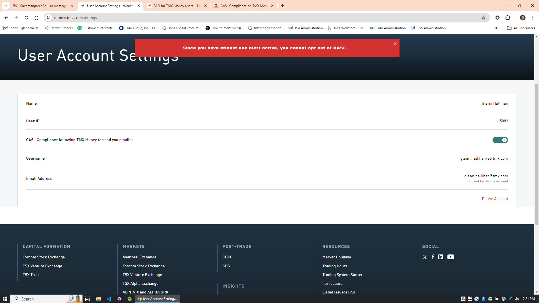Open the X (Twitter) social icon

tap(425, 257)
